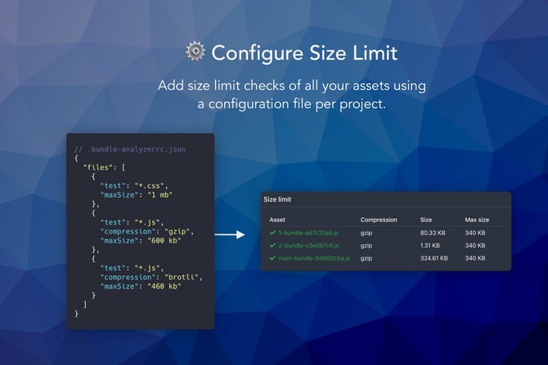Image resolution: width=548 pixels, height=365 pixels.
Task: Click the 1.31 KB size value
Action: coord(430,245)
